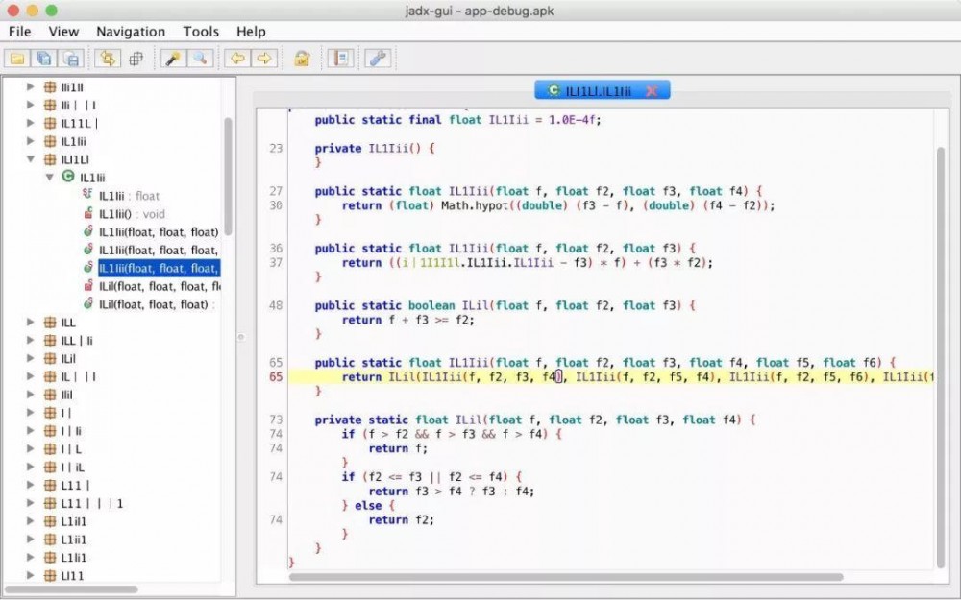Screen dimensions: 961x600
Task: Open the File menu
Action: [x=19, y=32]
